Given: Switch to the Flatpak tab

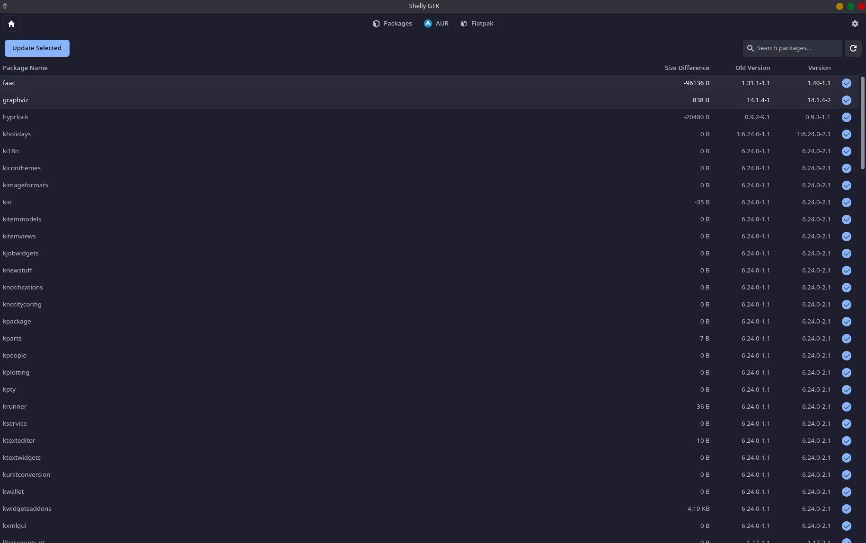Looking at the screenshot, I should [x=477, y=24].
